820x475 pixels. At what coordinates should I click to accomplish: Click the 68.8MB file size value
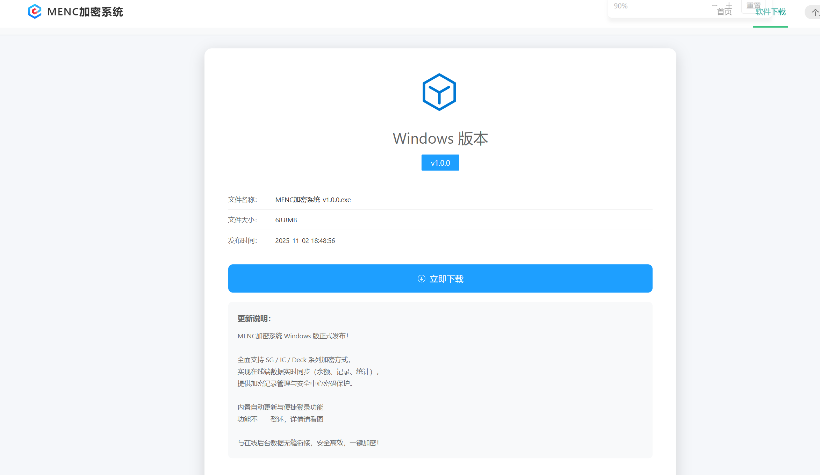point(286,220)
